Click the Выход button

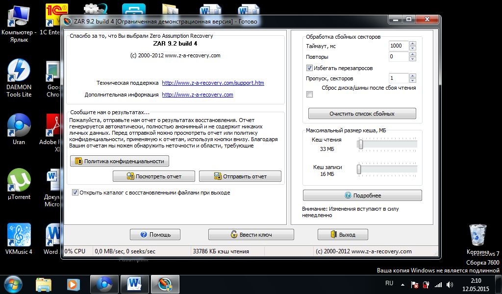click(343, 235)
